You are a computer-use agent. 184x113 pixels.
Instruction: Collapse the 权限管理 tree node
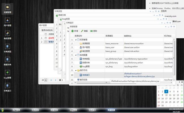point(76,40)
